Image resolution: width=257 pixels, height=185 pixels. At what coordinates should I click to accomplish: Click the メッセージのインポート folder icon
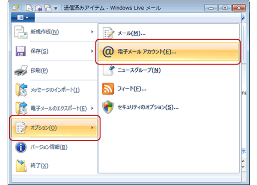[21, 90]
